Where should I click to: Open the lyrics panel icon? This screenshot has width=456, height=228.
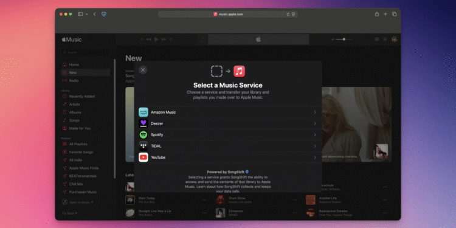click(x=377, y=40)
